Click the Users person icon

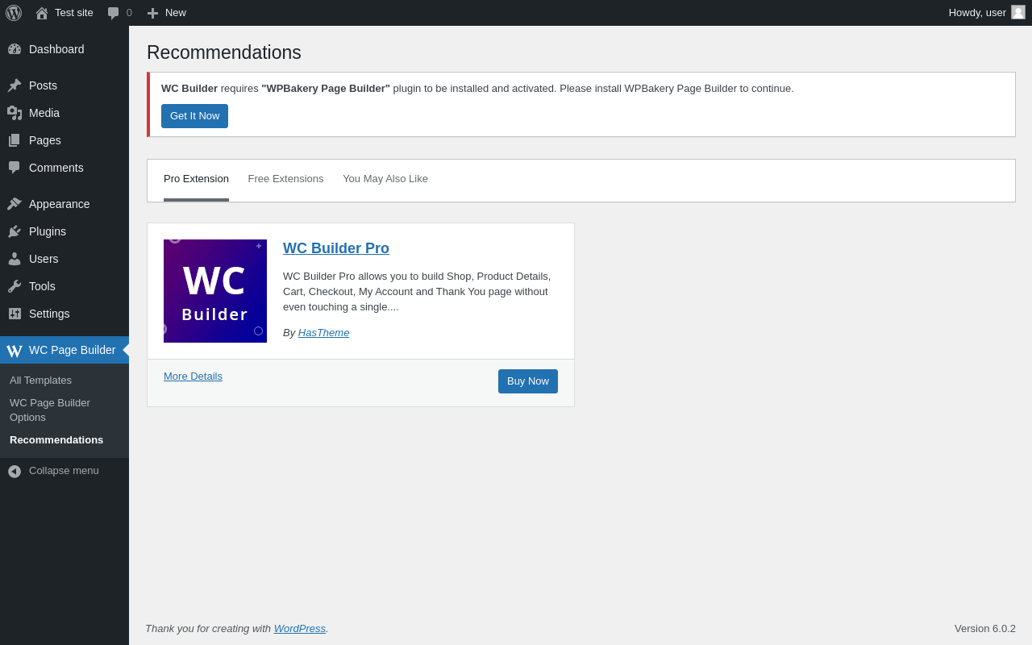pyautogui.click(x=15, y=259)
